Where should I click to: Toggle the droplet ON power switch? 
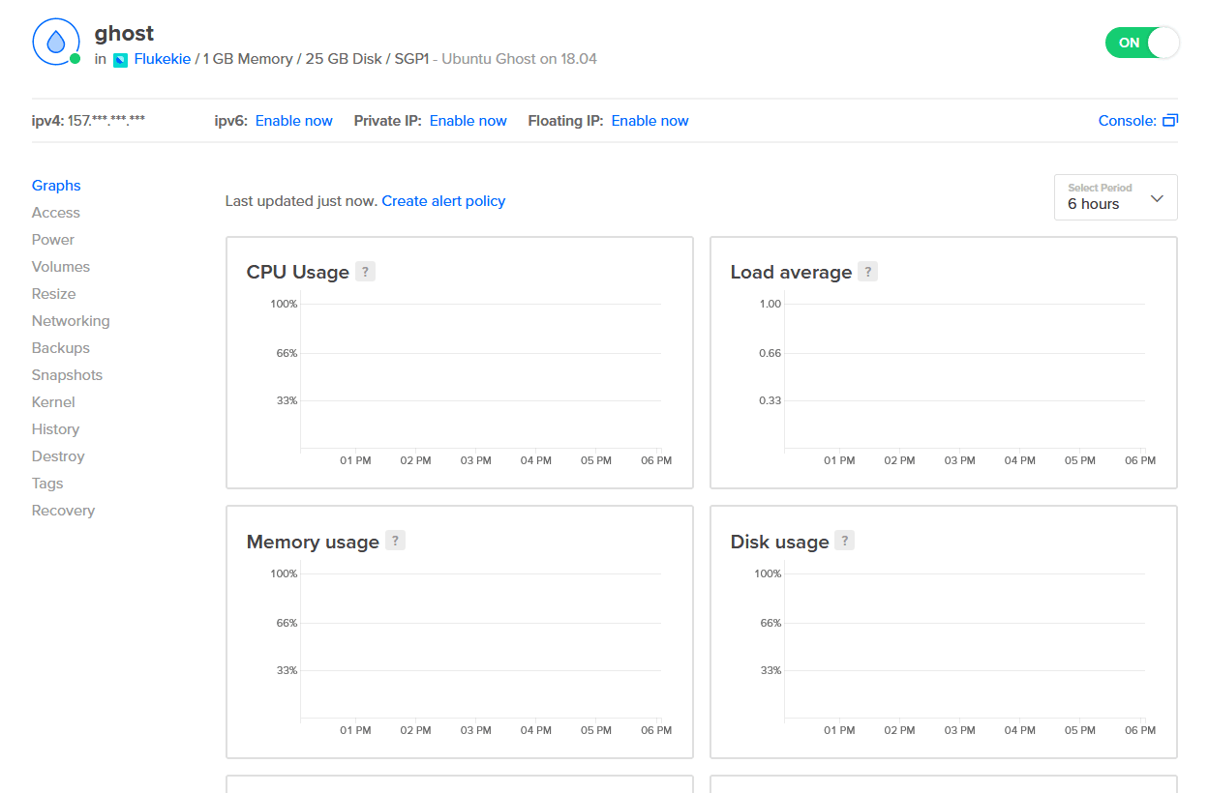point(1142,43)
